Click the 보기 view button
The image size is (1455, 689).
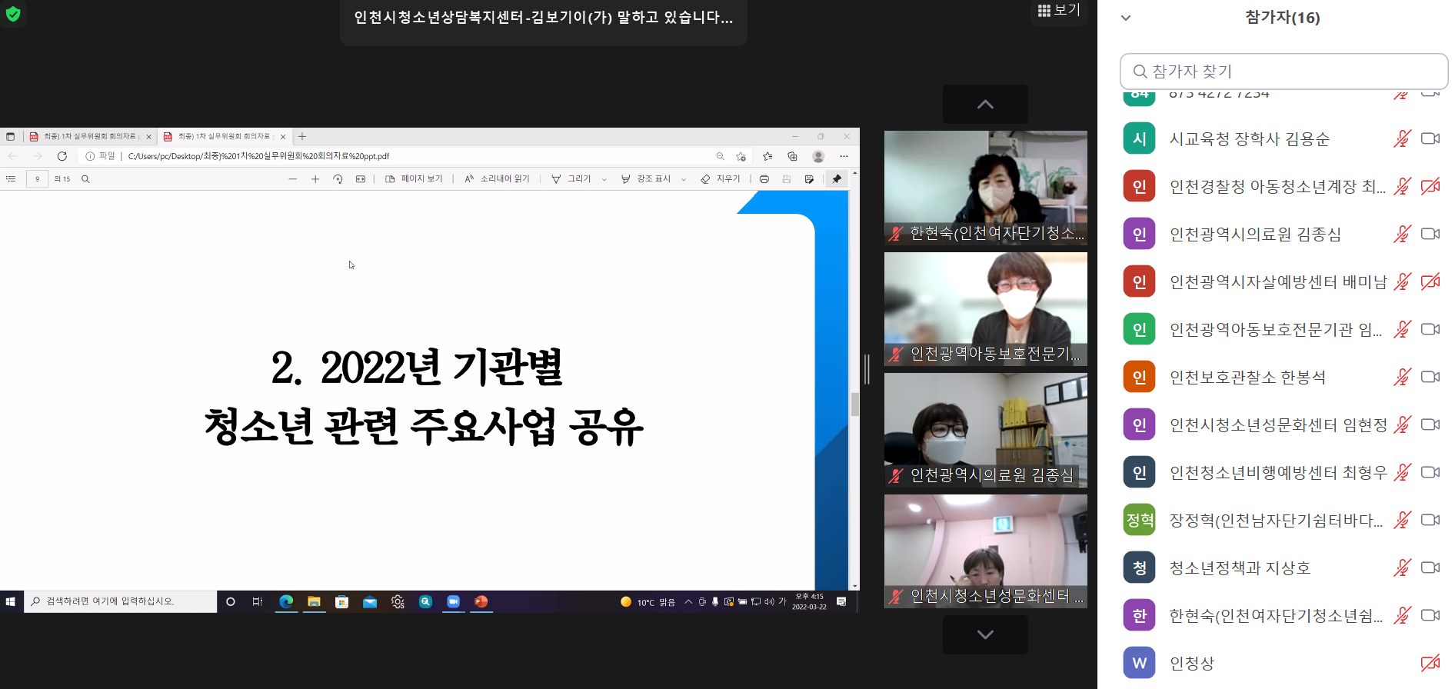point(1059,10)
